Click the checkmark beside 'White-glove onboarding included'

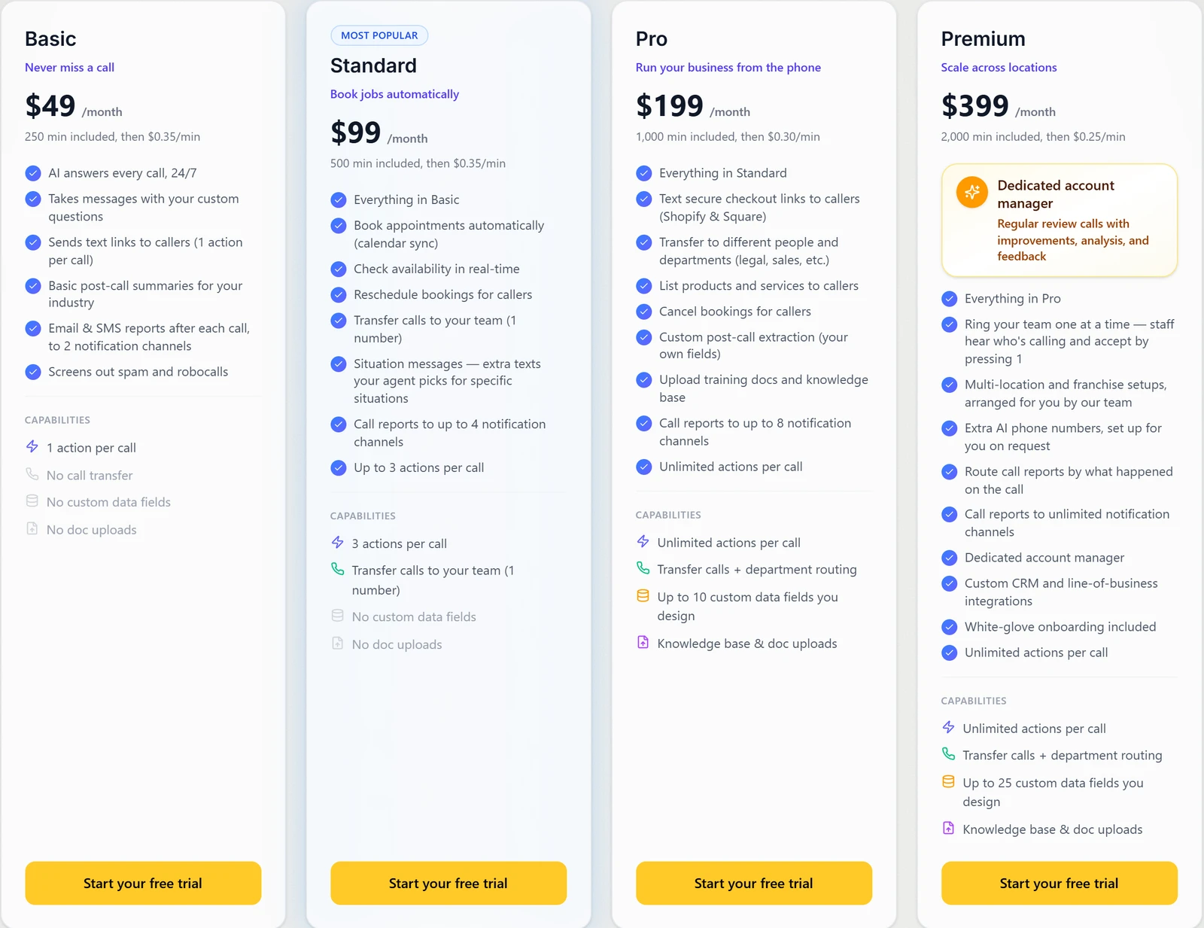950,627
